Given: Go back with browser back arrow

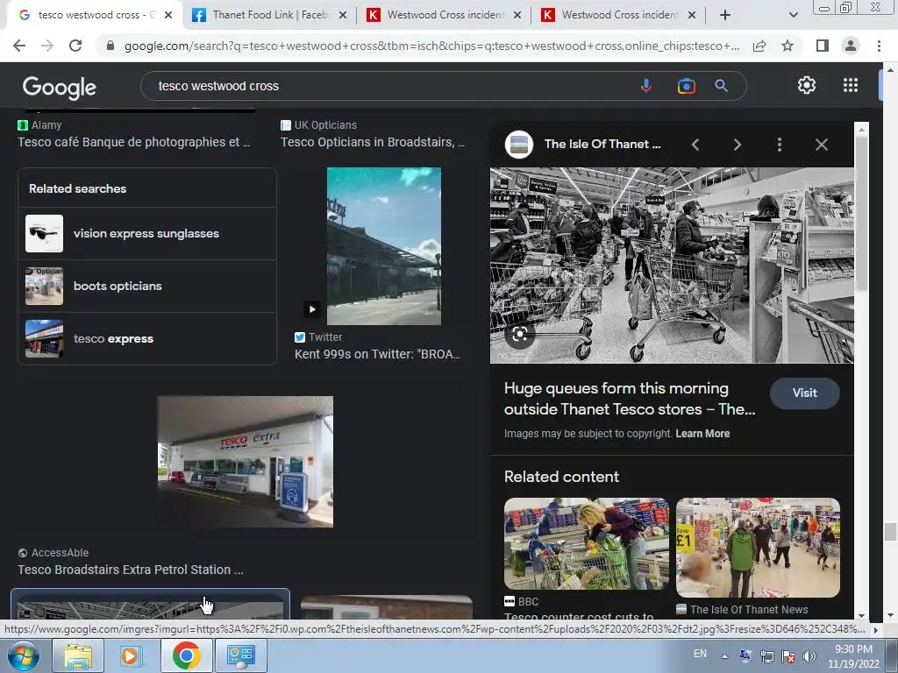Looking at the screenshot, I should click(x=19, y=46).
